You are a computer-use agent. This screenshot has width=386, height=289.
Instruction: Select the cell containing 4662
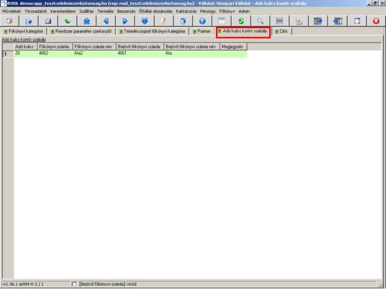54,54
